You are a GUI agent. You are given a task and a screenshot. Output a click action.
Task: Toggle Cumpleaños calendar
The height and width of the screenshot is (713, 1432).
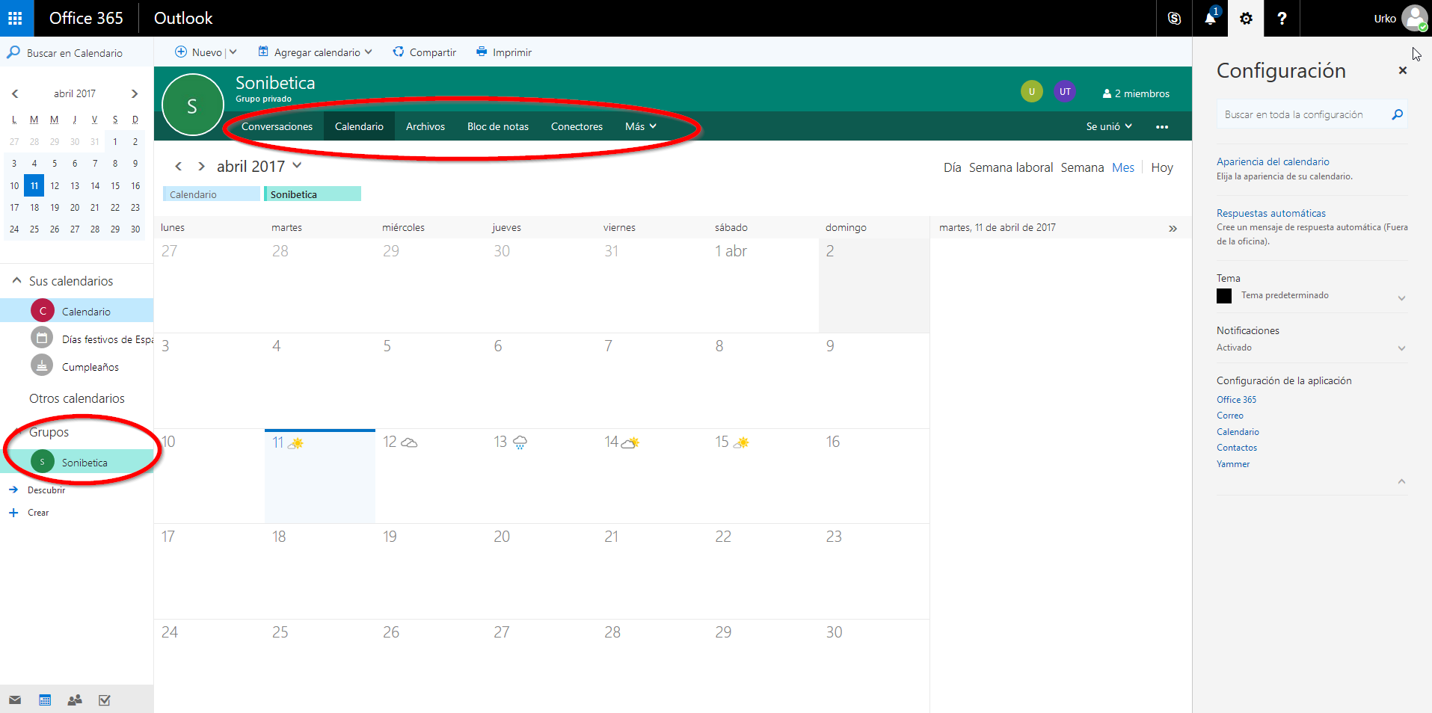pos(76,366)
